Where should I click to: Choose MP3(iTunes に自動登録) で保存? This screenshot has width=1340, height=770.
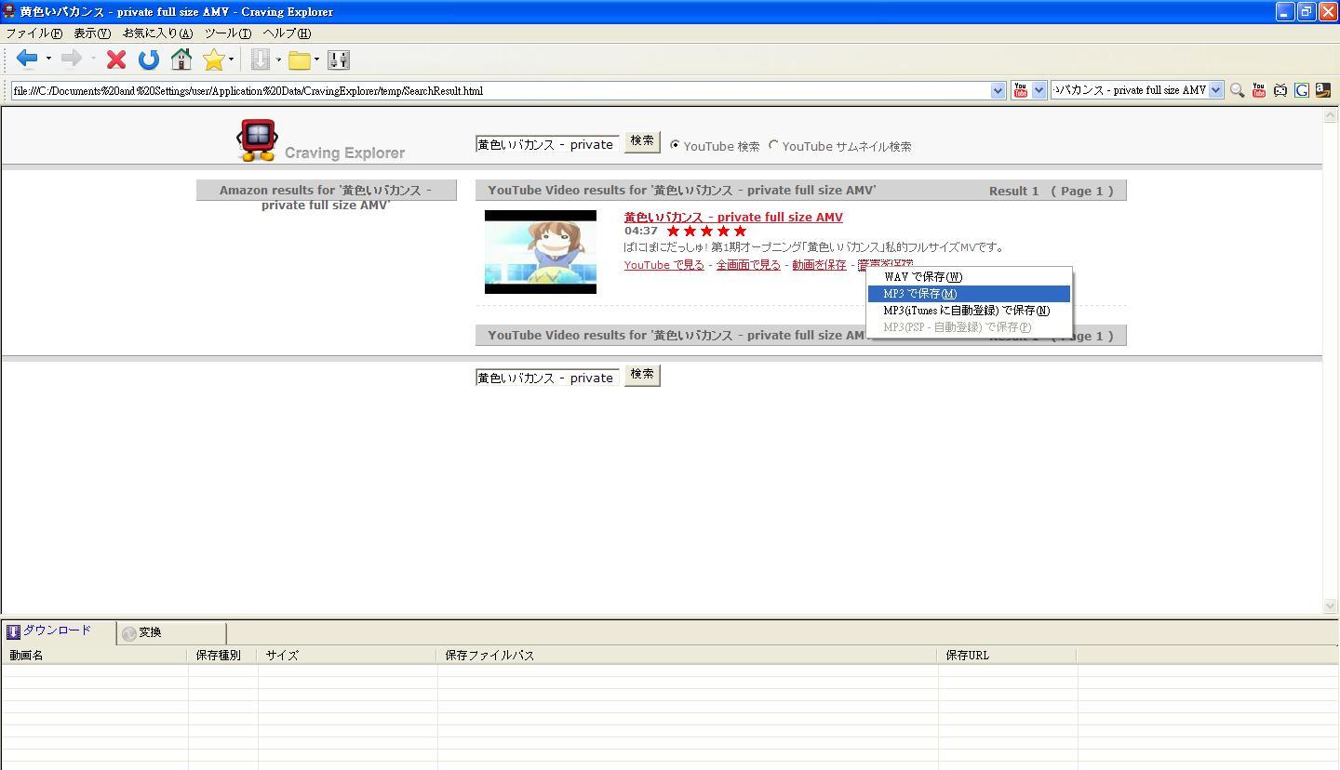[969, 311]
